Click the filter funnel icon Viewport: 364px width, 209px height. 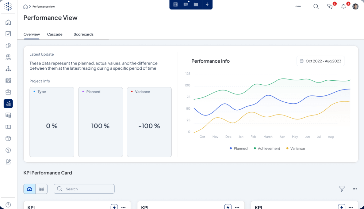coord(342,189)
